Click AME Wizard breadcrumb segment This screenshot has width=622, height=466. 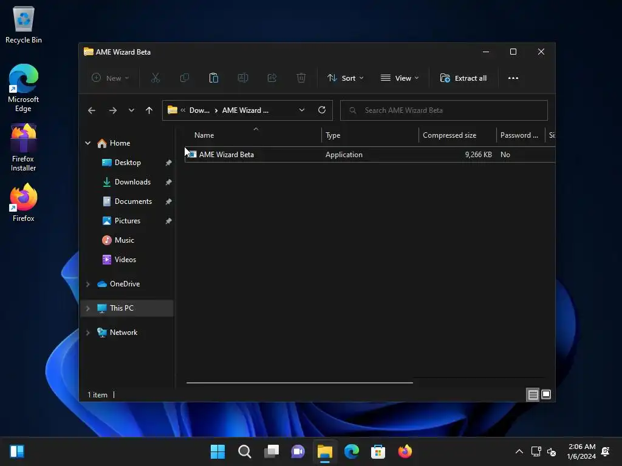pyautogui.click(x=245, y=110)
